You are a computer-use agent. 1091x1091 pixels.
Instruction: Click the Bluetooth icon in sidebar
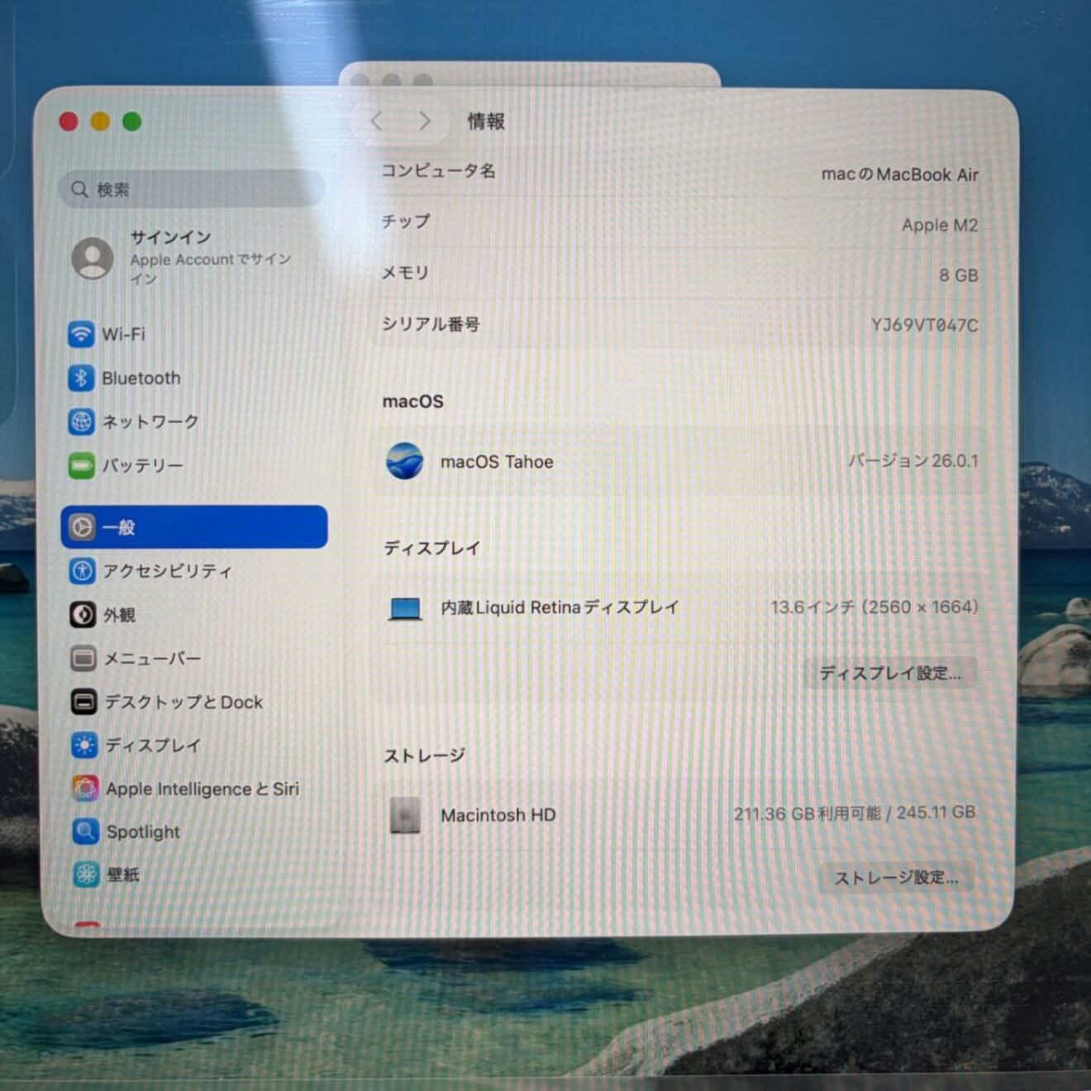81,378
